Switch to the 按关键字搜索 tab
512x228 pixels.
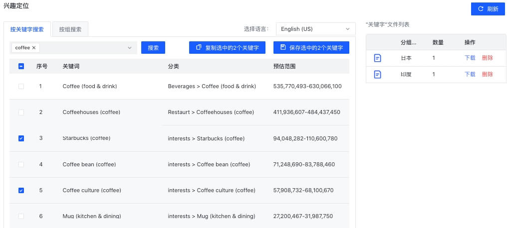27,29
